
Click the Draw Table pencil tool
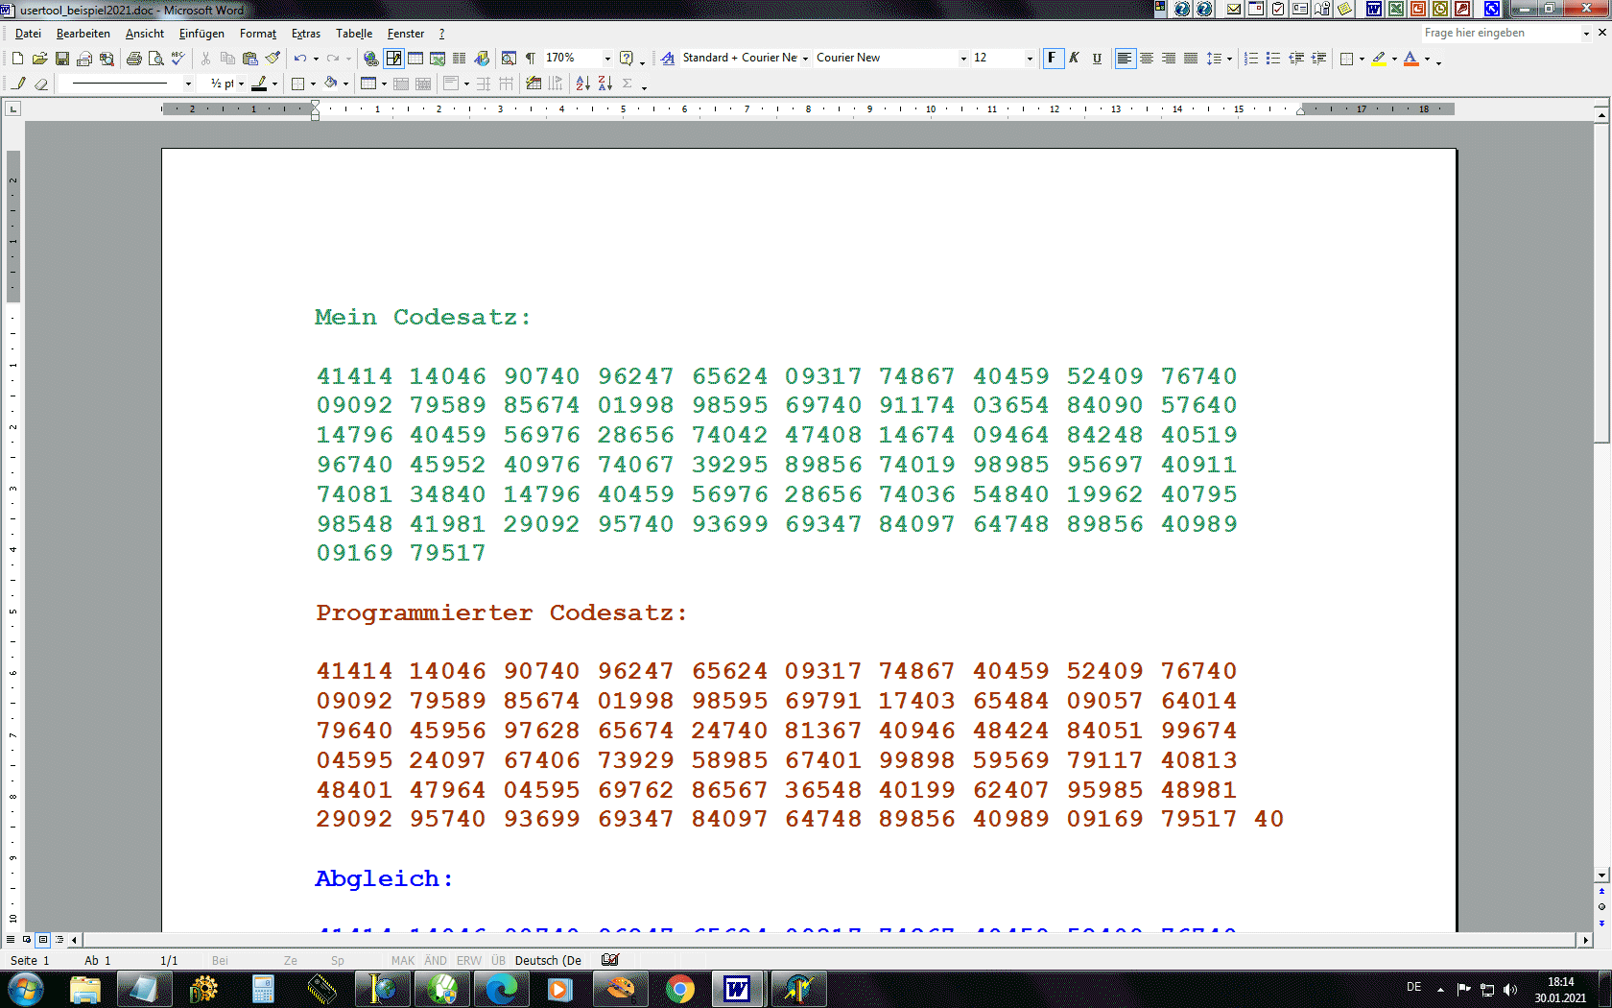18,84
